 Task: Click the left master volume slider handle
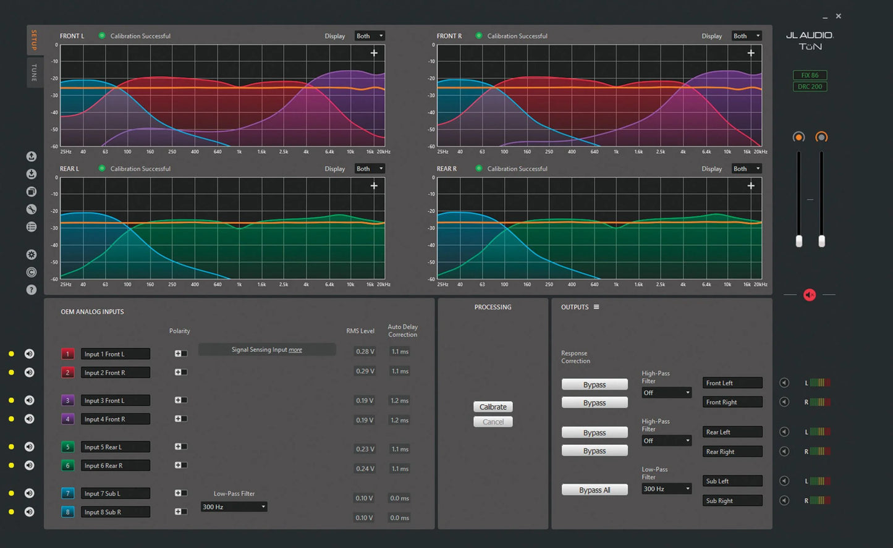coord(799,241)
